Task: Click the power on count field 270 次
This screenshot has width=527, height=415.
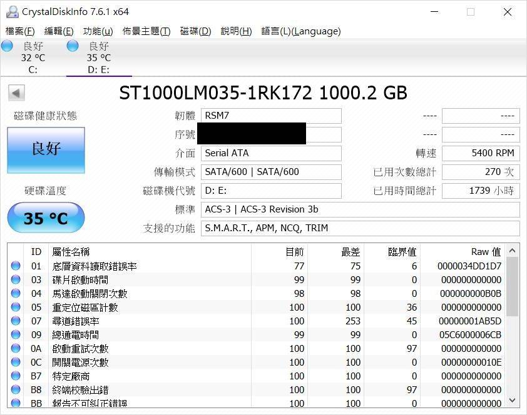Action: 481,172
